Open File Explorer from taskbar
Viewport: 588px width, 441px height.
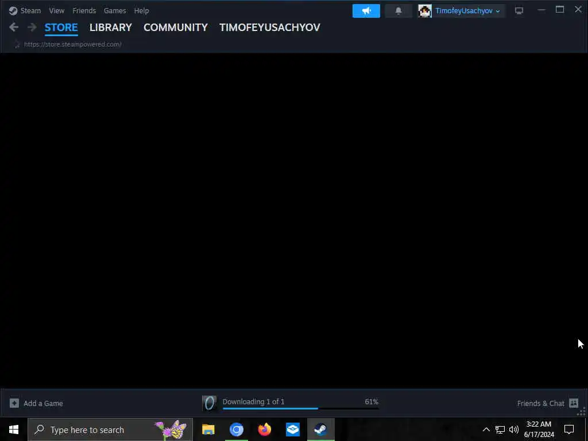tap(208, 430)
